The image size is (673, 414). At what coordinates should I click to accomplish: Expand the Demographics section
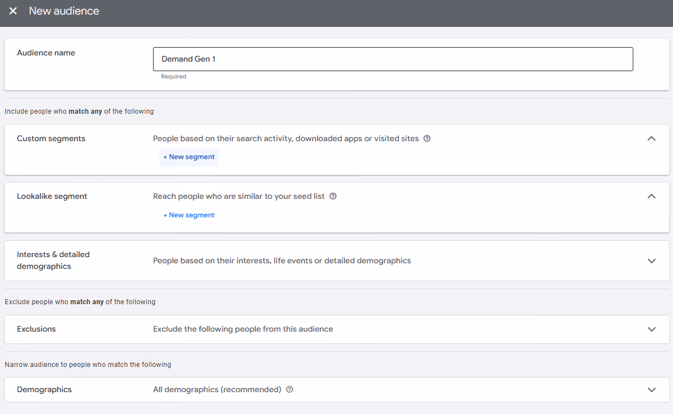click(x=651, y=389)
